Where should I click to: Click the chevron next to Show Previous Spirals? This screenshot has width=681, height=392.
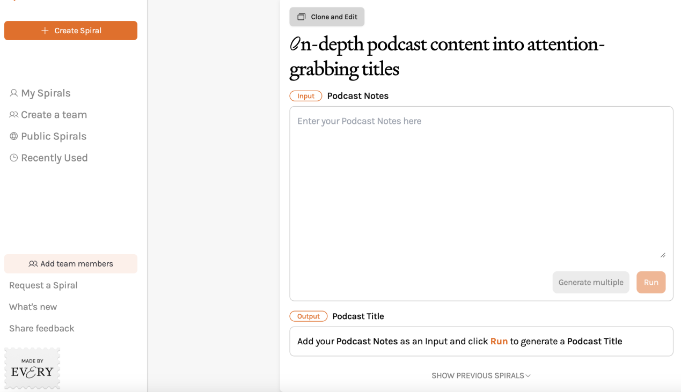tap(528, 376)
